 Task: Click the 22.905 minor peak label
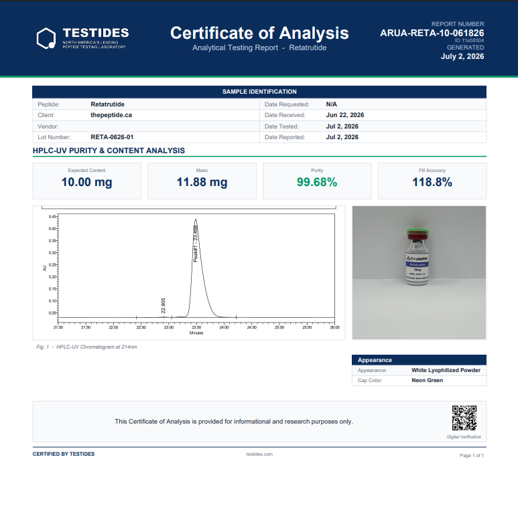tap(163, 305)
